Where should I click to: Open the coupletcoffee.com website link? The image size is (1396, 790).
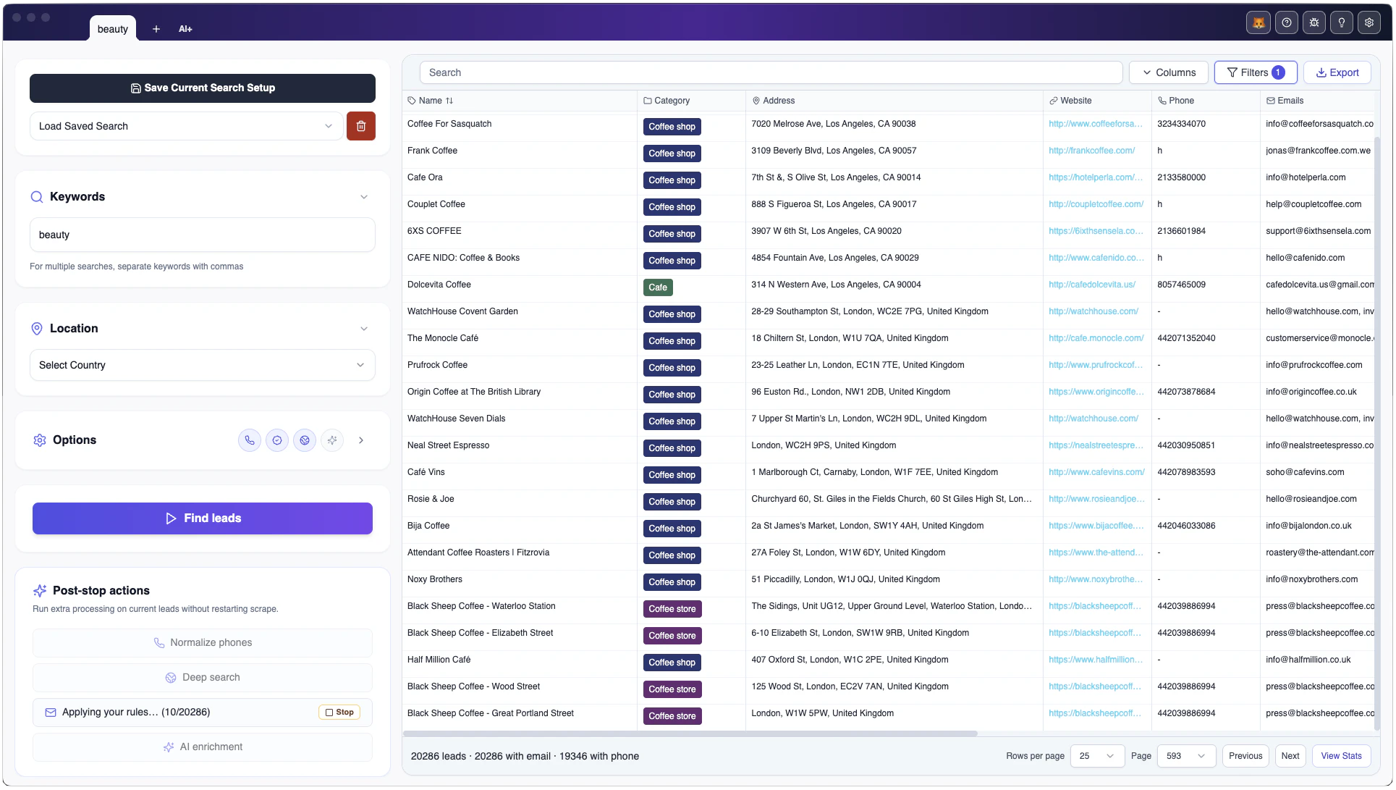[x=1096, y=204]
